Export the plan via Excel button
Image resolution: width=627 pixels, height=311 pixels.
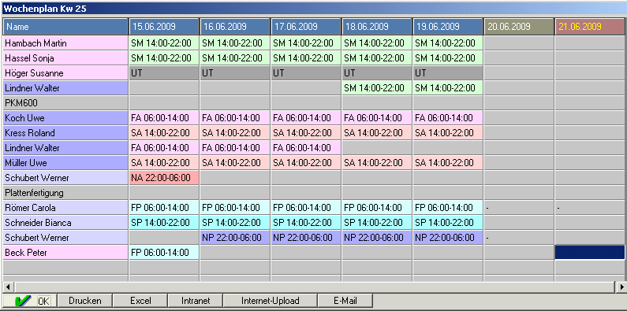pos(140,301)
